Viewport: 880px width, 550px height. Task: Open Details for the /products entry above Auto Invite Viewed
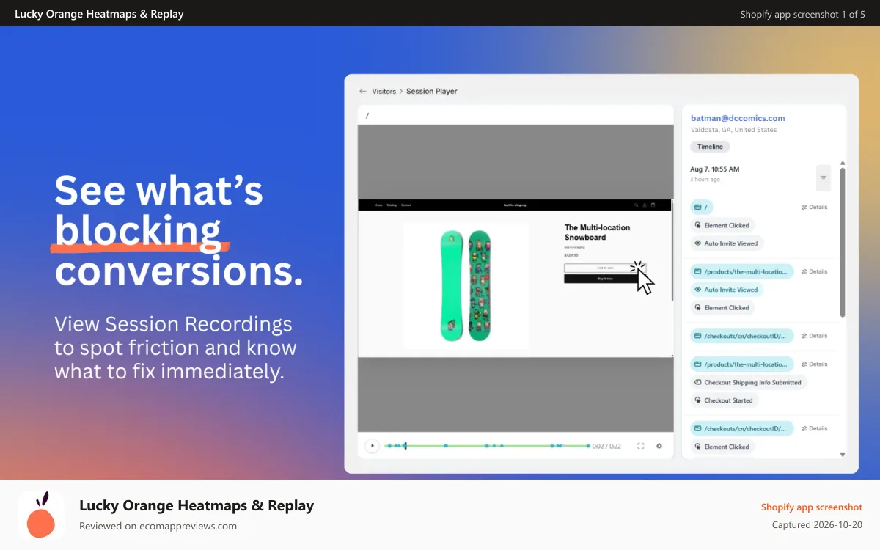[814, 272]
